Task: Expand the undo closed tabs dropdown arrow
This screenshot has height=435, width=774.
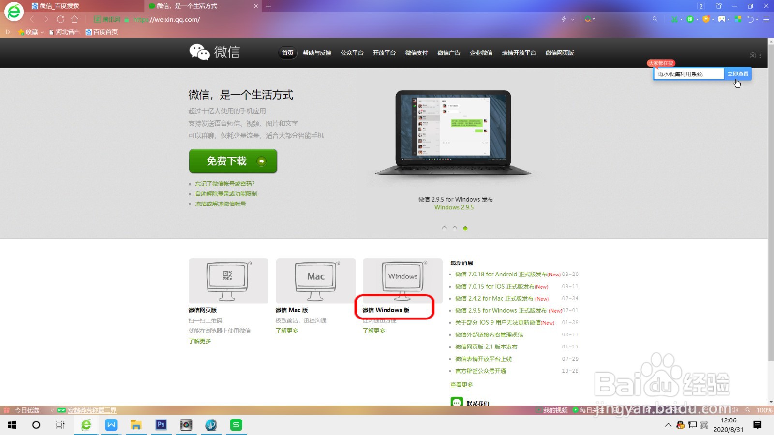Action: [x=757, y=20]
